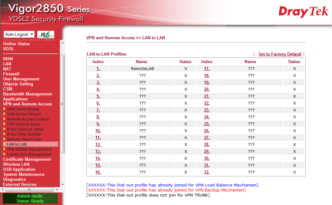
Task: Click VPN Backup Mechanism legend text
Action: tap(166, 190)
